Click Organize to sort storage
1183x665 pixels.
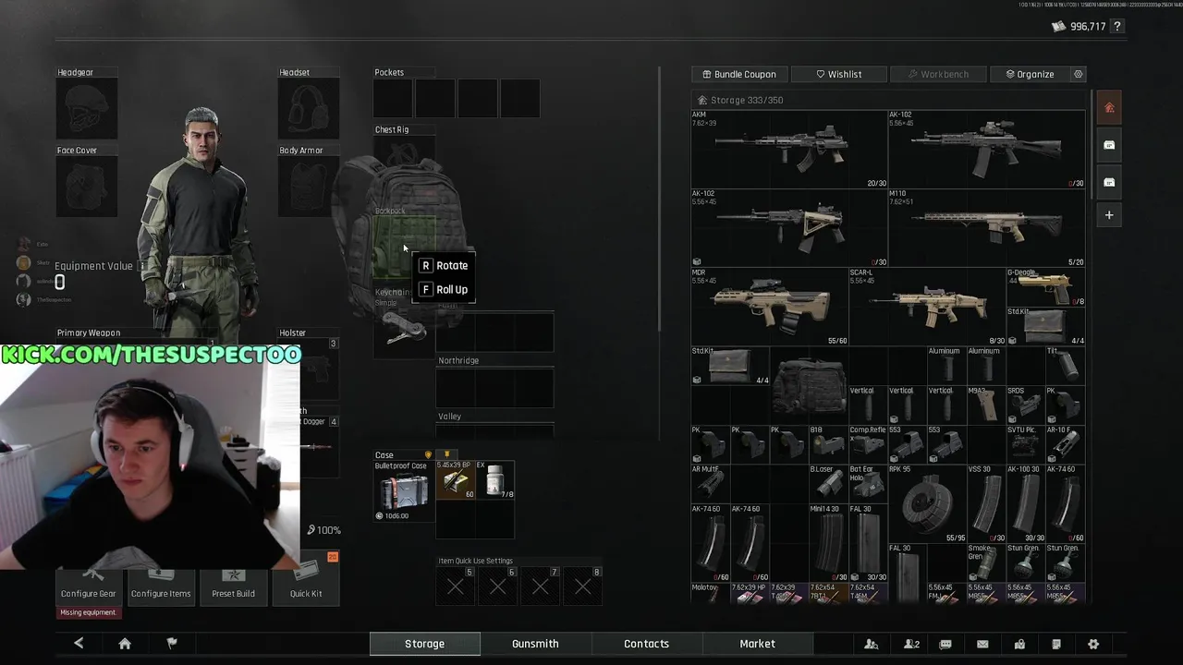(1030, 74)
